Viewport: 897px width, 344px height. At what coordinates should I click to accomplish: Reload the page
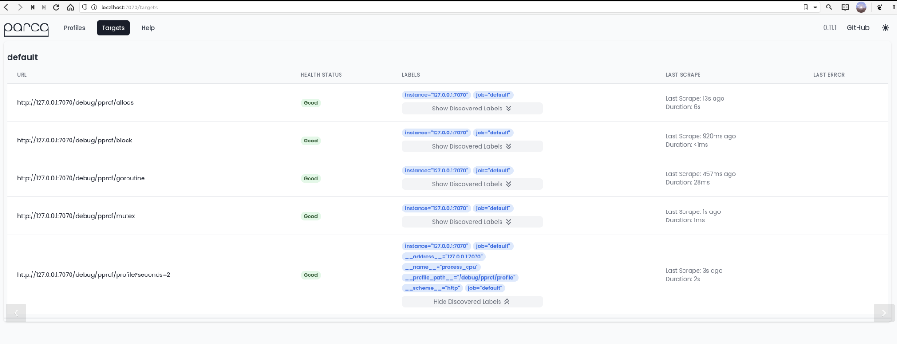[56, 7]
